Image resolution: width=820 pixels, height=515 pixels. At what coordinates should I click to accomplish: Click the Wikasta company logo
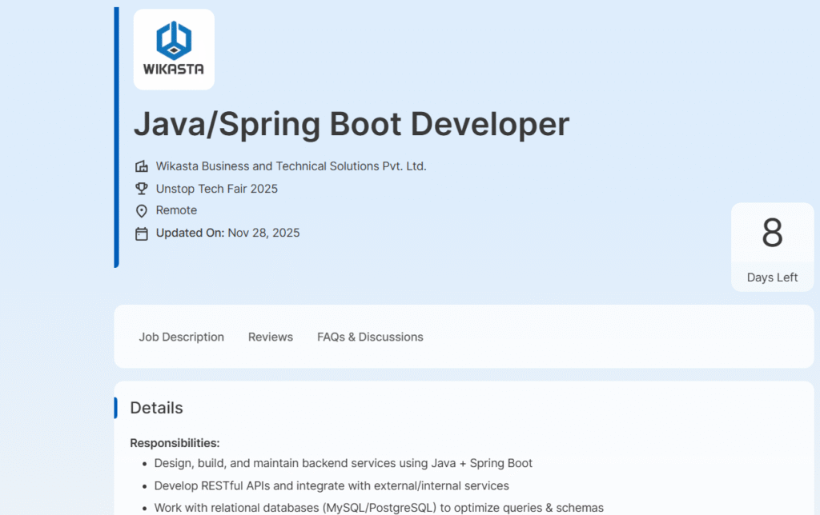(x=174, y=49)
